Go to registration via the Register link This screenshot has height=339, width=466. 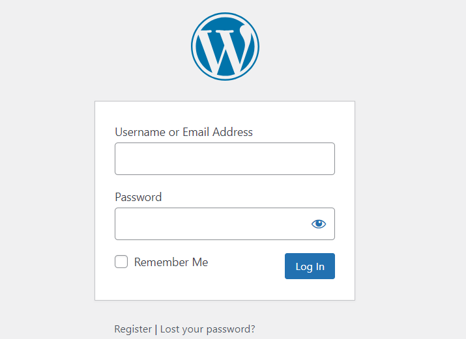tap(133, 329)
